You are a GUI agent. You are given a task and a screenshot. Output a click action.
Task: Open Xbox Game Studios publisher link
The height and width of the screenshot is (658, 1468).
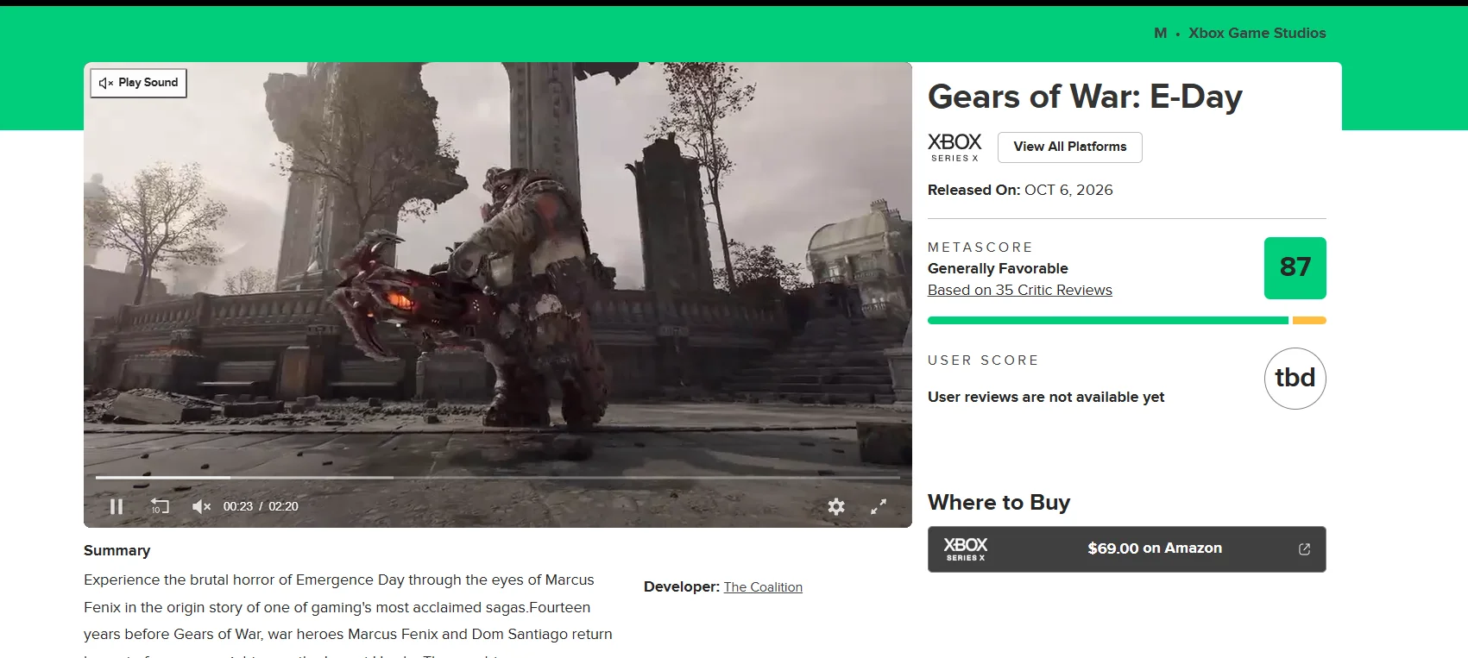click(x=1257, y=33)
